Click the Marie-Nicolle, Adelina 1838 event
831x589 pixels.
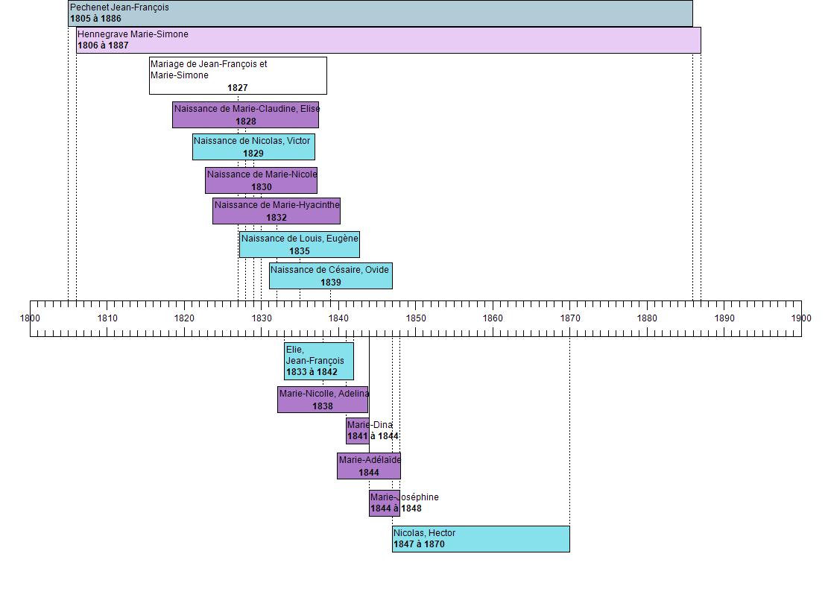click(322, 400)
